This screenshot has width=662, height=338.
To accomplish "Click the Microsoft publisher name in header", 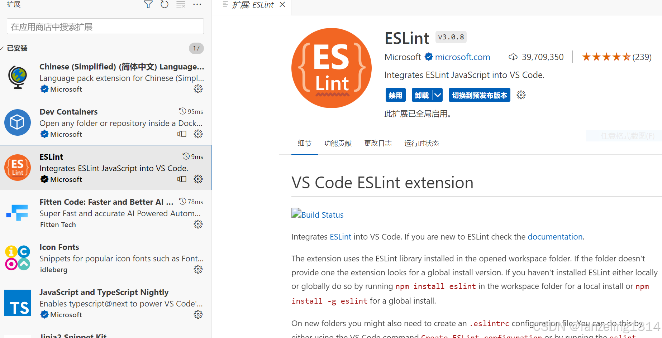I will tap(403, 57).
